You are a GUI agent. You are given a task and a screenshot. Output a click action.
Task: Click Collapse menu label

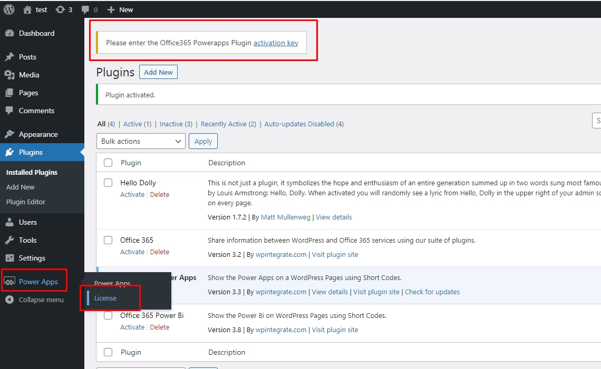pos(41,300)
